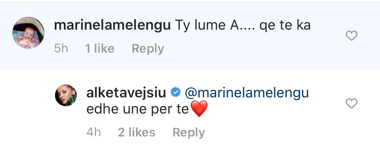View likers via "2 likes"
The height and width of the screenshot is (157, 380).
pos(136,132)
